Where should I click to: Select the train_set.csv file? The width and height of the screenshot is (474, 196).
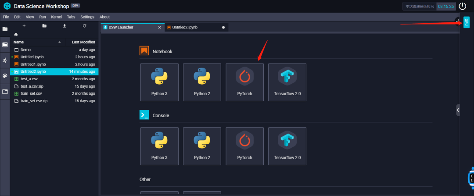pyautogui.click(x=54, y=93)
